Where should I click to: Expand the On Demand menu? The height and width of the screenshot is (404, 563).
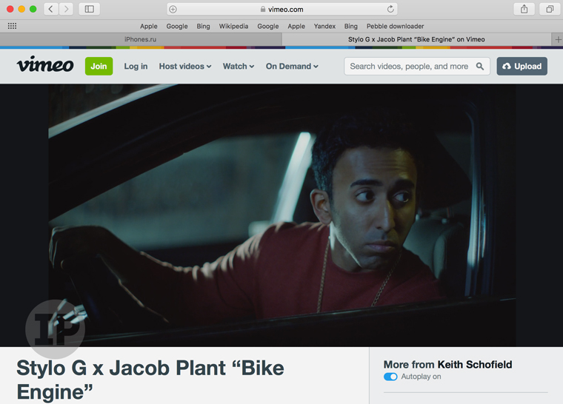[292, 67]
